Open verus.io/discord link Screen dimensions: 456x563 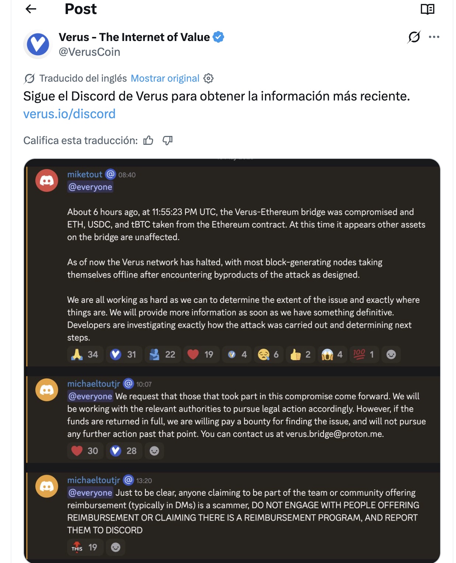(x=69, y=114)
